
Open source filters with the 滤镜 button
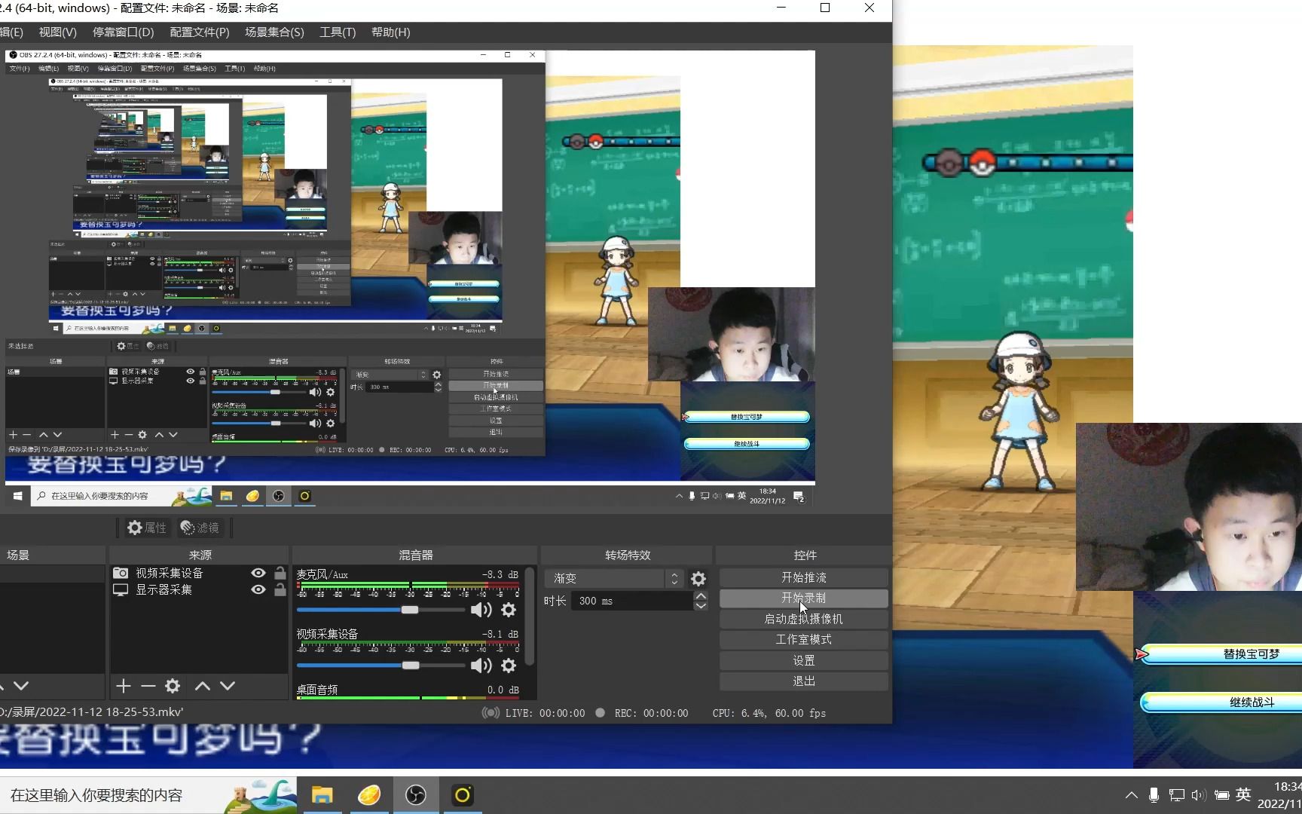click(200, 528)
